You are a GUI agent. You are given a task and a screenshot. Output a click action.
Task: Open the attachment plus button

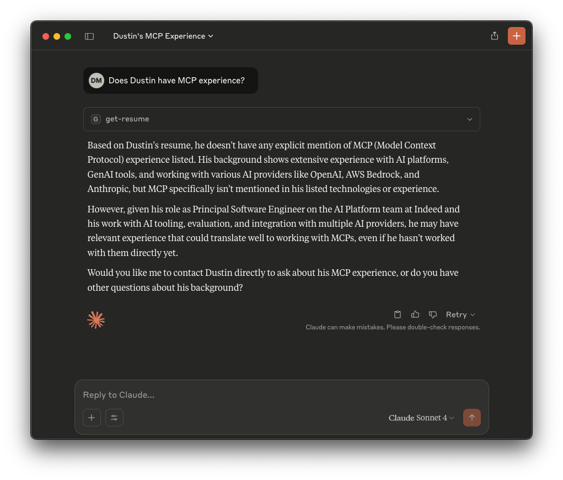click(x=92, y=418)
